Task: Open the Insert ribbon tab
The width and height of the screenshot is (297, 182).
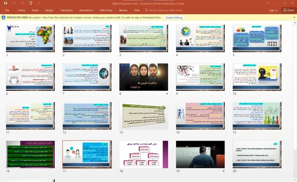Action: pyautogui.click(x=35, y=10)
